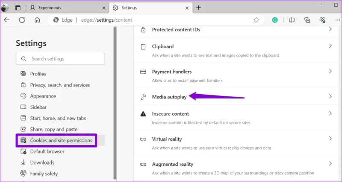Viewport: 342px width, 182px height.
Task: Expand the Insecure content chevron
Action: coord(330,113)
